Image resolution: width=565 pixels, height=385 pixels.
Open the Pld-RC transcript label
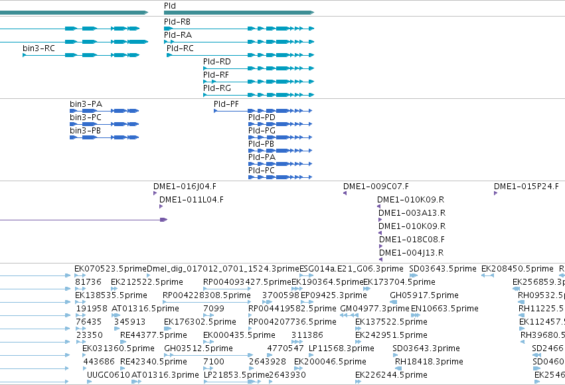pos(180,48)
